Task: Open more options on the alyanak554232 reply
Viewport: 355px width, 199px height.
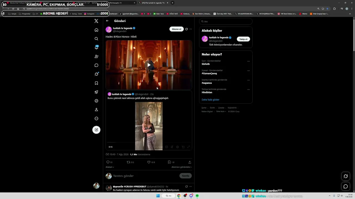Action: pos(190,187)
